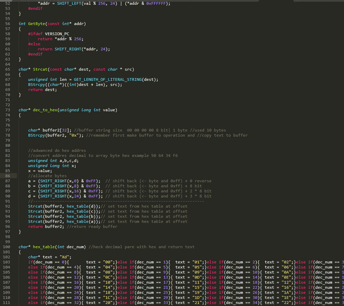Click the #else directive on line 60
Viewport: 344px width, 306px height.
point(34,44)
